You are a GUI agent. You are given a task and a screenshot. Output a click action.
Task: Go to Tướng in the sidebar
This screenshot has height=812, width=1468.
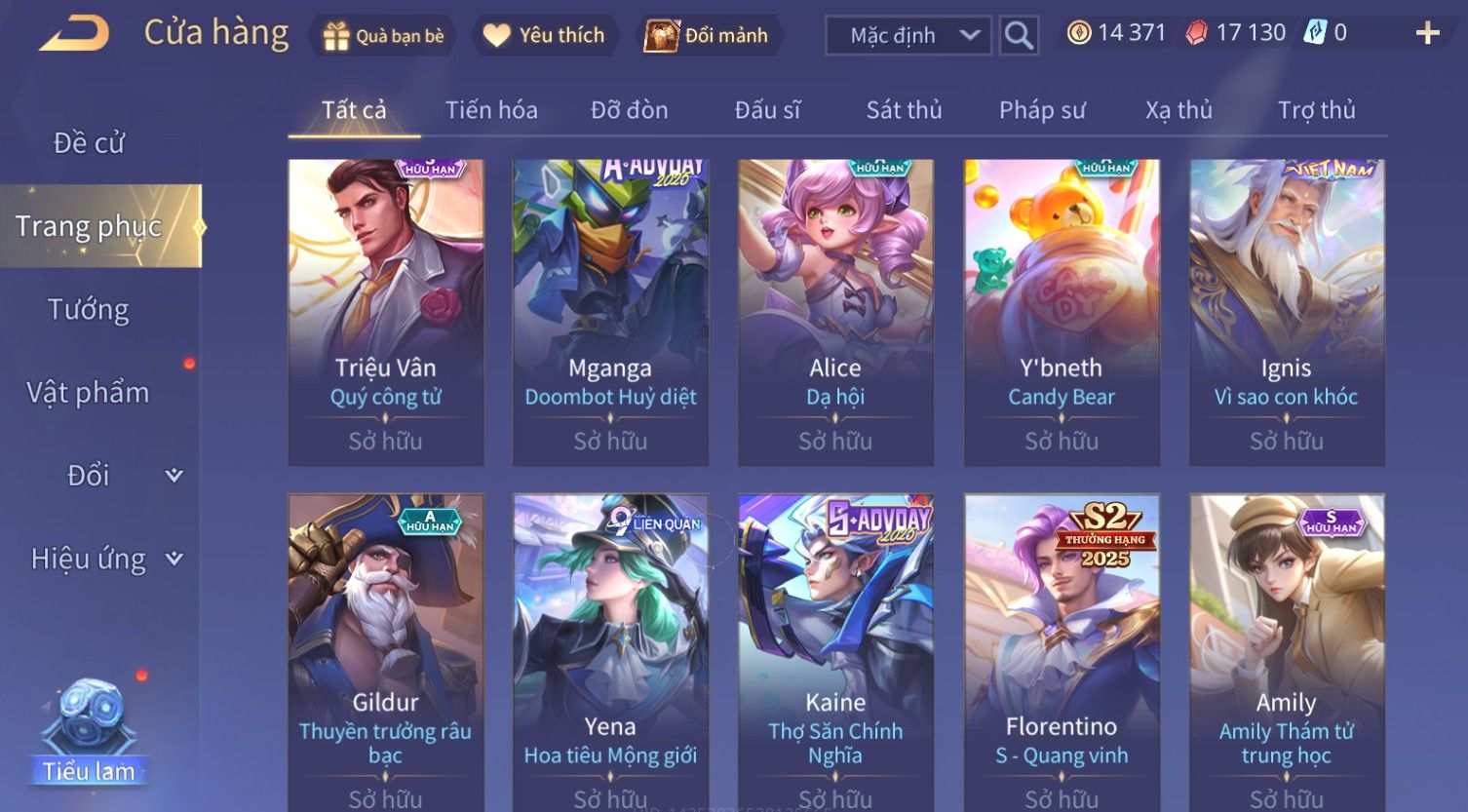click(x=89, y=310)
